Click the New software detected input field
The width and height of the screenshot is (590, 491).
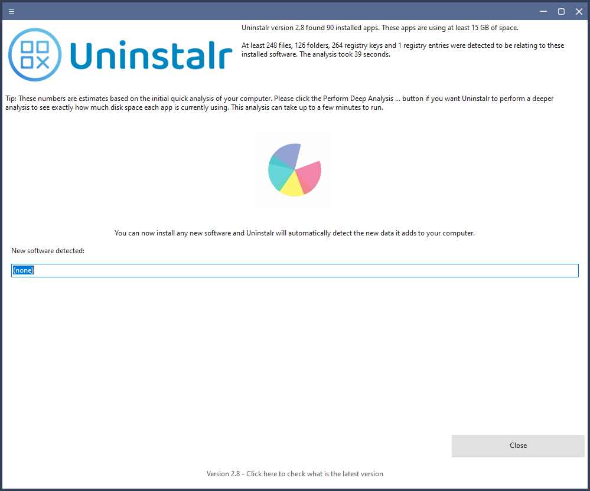[x=295, y=271]
